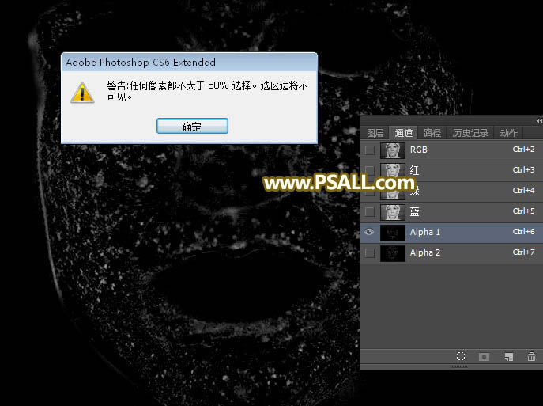Hide the Alpha 1 channel eye

tap(369, 232)
